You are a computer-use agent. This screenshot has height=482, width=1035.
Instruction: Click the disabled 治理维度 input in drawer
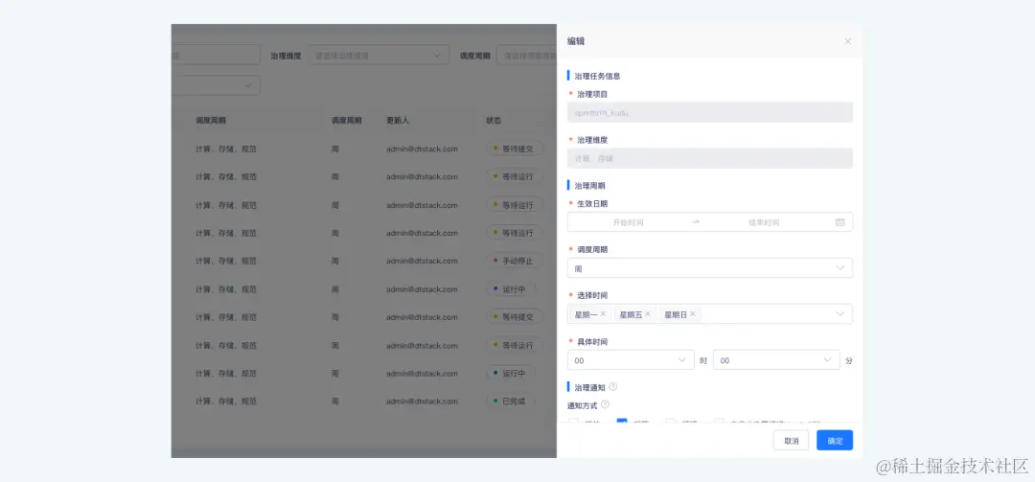coord(709,158)
